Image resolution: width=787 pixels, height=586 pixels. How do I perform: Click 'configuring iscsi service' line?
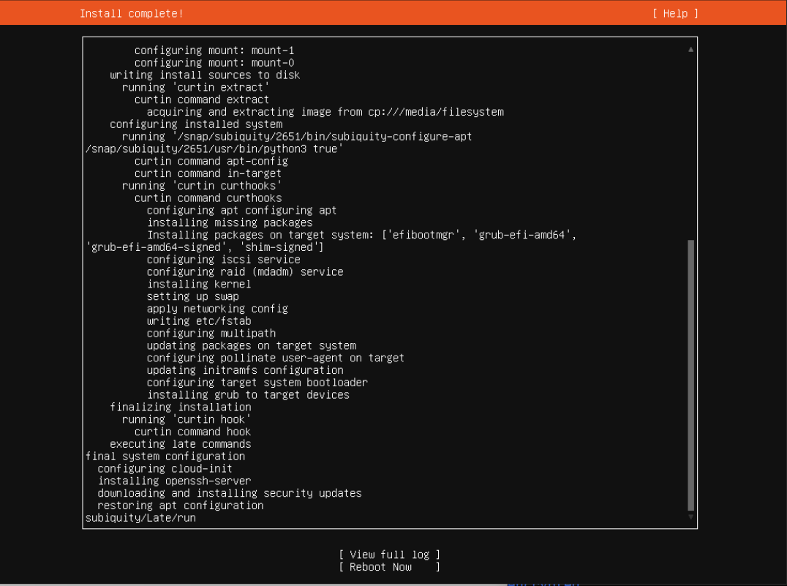224,260
